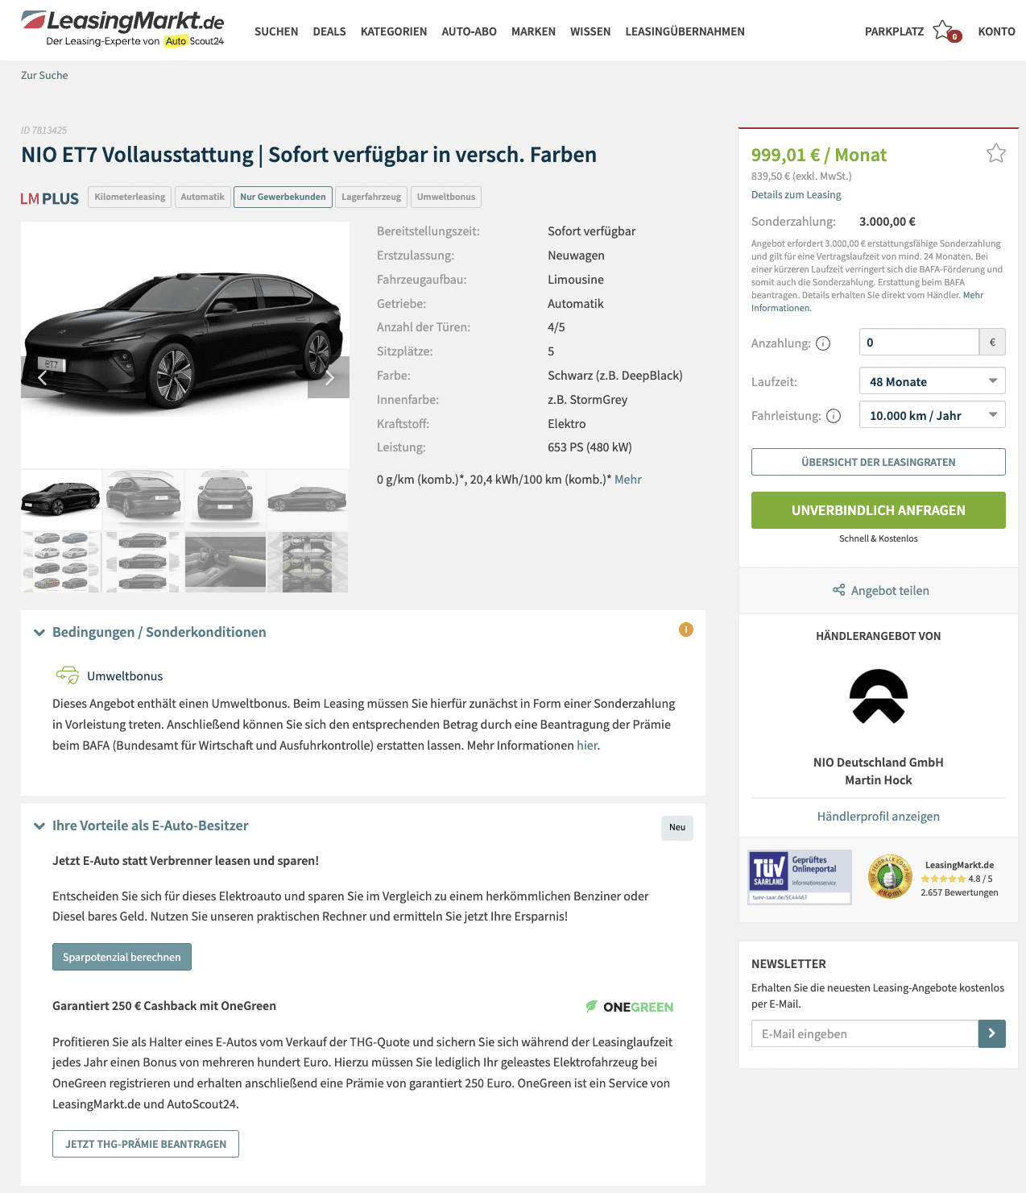The height and width of the screenshot is (1193, 1026).
Task: Click orange warning icon in Bedingungen
Action: [x=686, y=630]
